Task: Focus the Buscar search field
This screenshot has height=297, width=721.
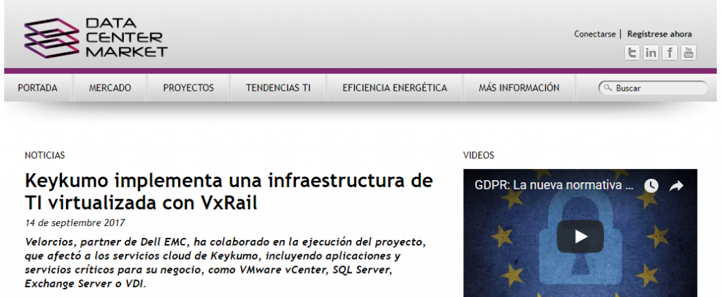Action: pos(653,88)
